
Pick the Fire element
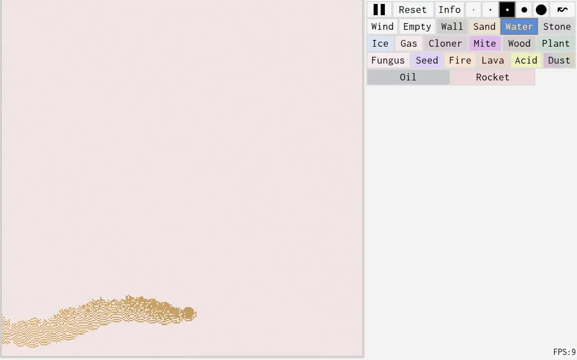click(x=460, y=60)
